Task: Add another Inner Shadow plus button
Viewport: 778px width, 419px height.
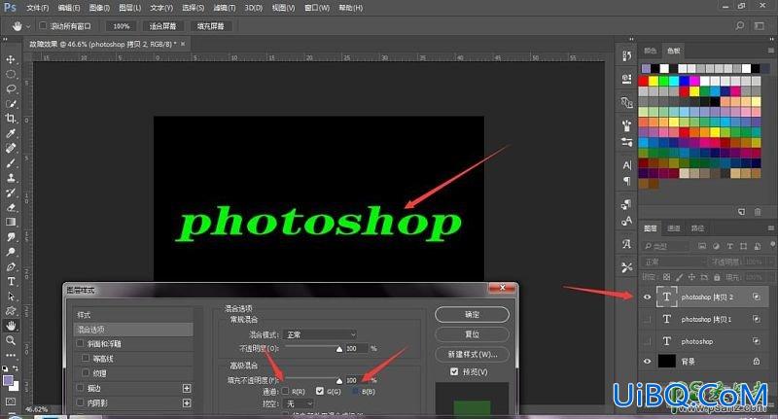Action: 187,402
